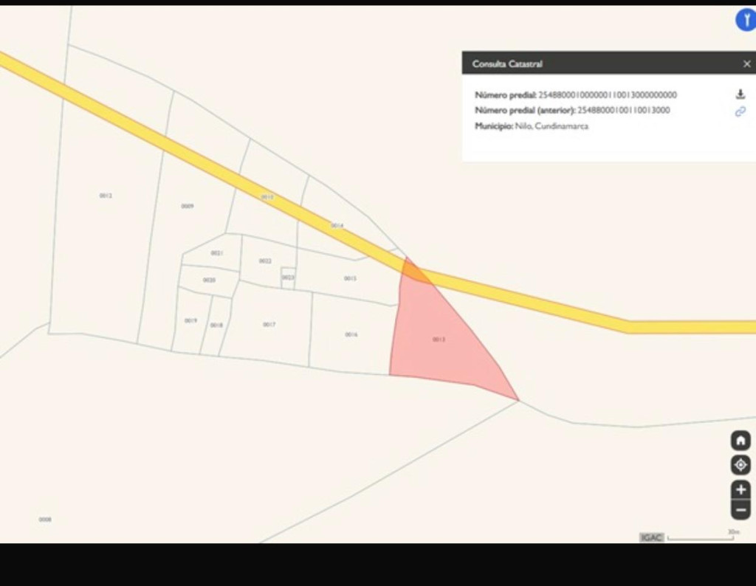Zoom out with the minus button
Screen dimensions: 756x586
(740, 509)
